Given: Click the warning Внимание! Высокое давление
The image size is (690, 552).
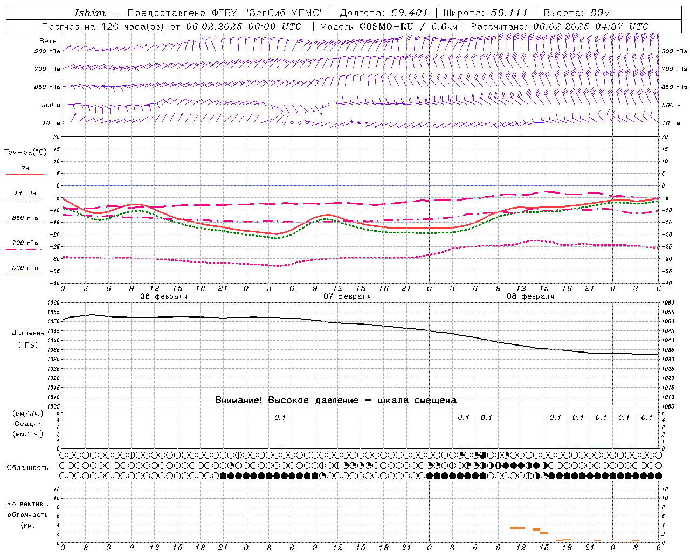Looking at the screenshot, I should coord(287,401).
